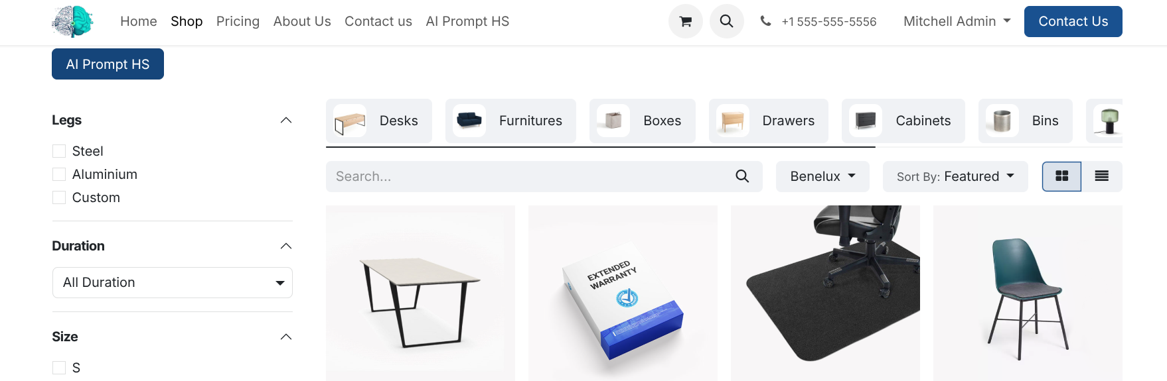Open the All Duration dropdown
Screen dimensions: 1167x381
(x=173, y=282)
